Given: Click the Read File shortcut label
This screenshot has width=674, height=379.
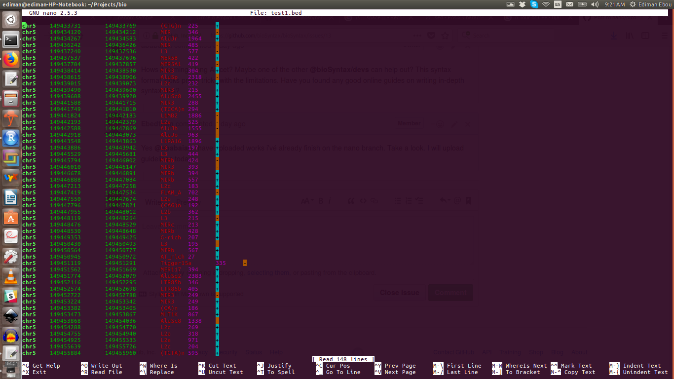Looking at the screenshot, I should tap(107, 372).
